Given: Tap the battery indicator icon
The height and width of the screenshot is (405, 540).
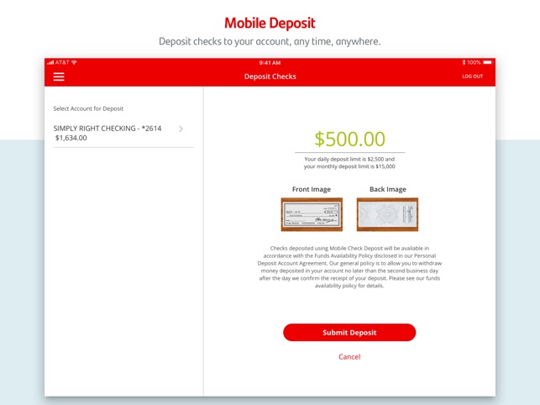Looking at the screenshot, I should point(487,62).
